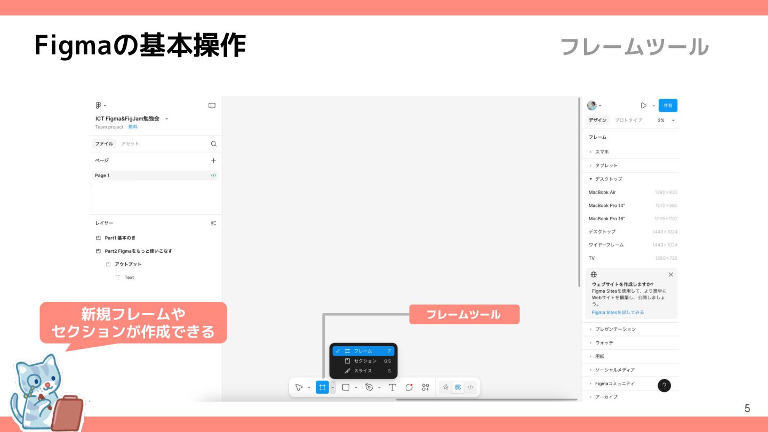Viewport: 768px width, 432px height.
Task: Select the Page 1 row
Action: (x=155, y=175)
